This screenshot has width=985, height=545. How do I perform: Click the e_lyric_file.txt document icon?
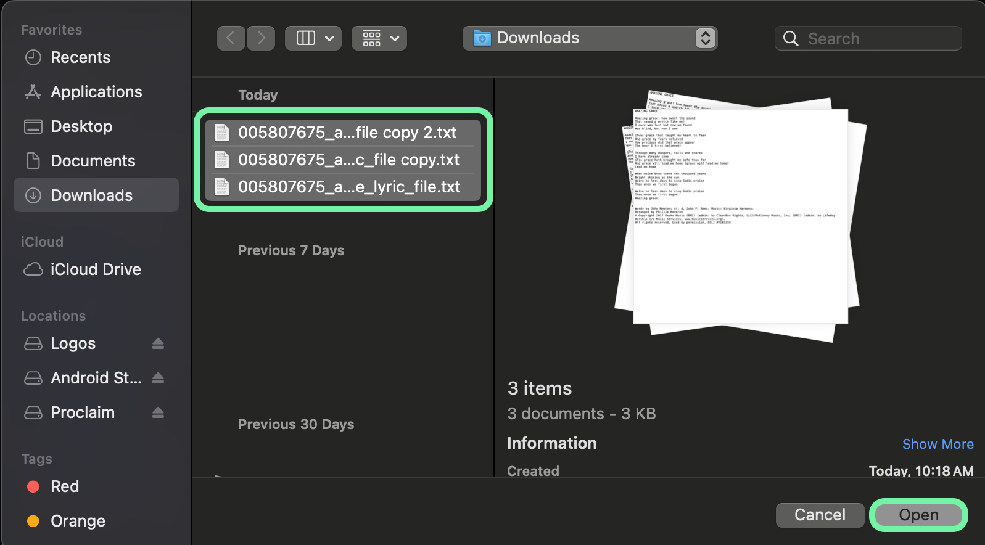click(222, 187)
